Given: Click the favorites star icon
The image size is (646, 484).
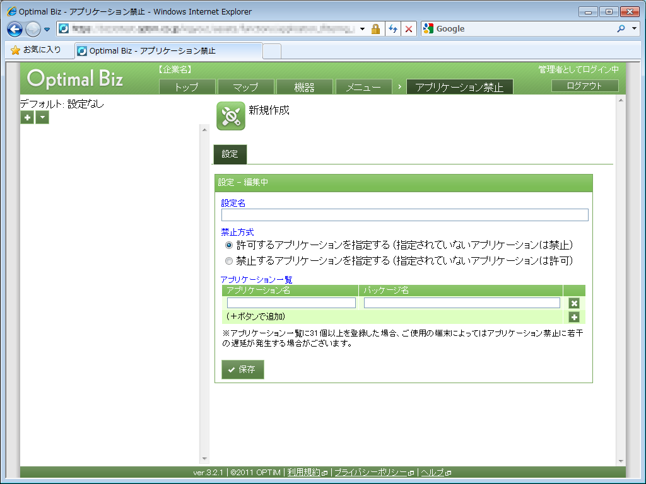Looking at the screenshot, I should point(15,50).
